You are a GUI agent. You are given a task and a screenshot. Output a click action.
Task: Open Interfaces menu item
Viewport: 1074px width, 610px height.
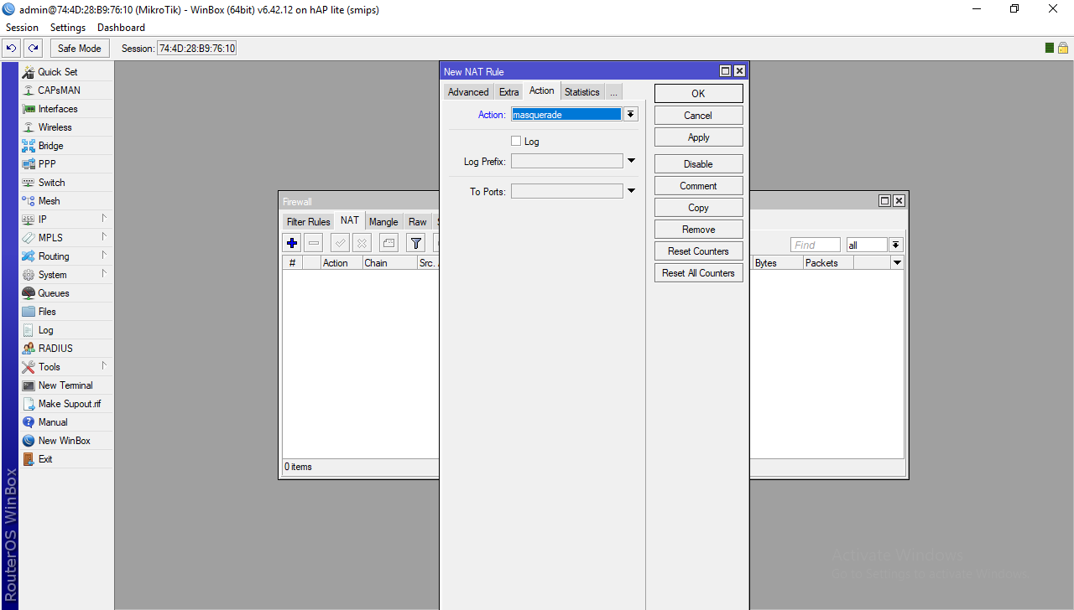66,109
